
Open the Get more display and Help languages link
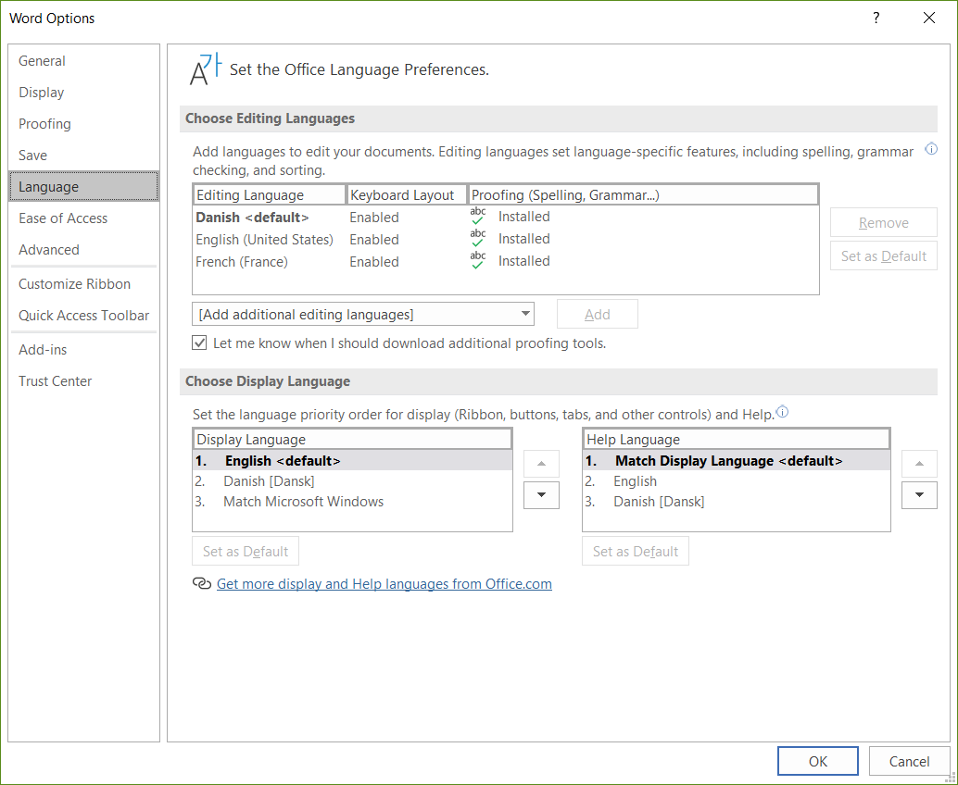(x=384, y=583)
